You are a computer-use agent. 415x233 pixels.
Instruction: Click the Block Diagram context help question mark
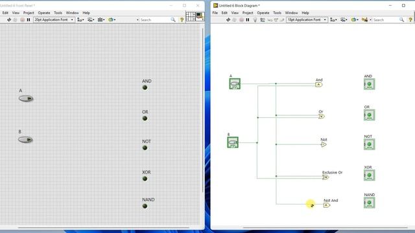[x=410, y=19]
